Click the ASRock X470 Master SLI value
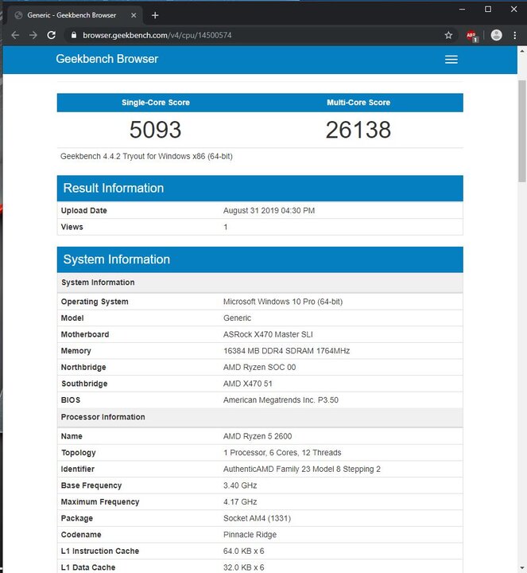The width and height of the screenshot is (527, 573). [268, 334]
